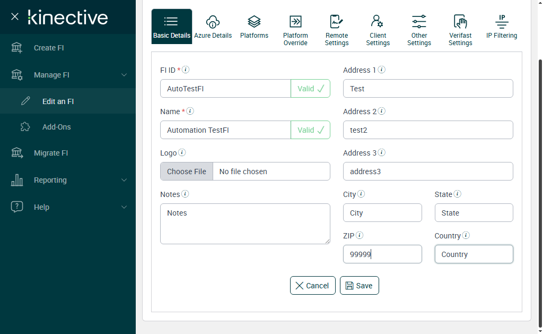Screen dimensions: 543x334
Task: Click the Create FI bank icon
Action: tap(16, 48)
